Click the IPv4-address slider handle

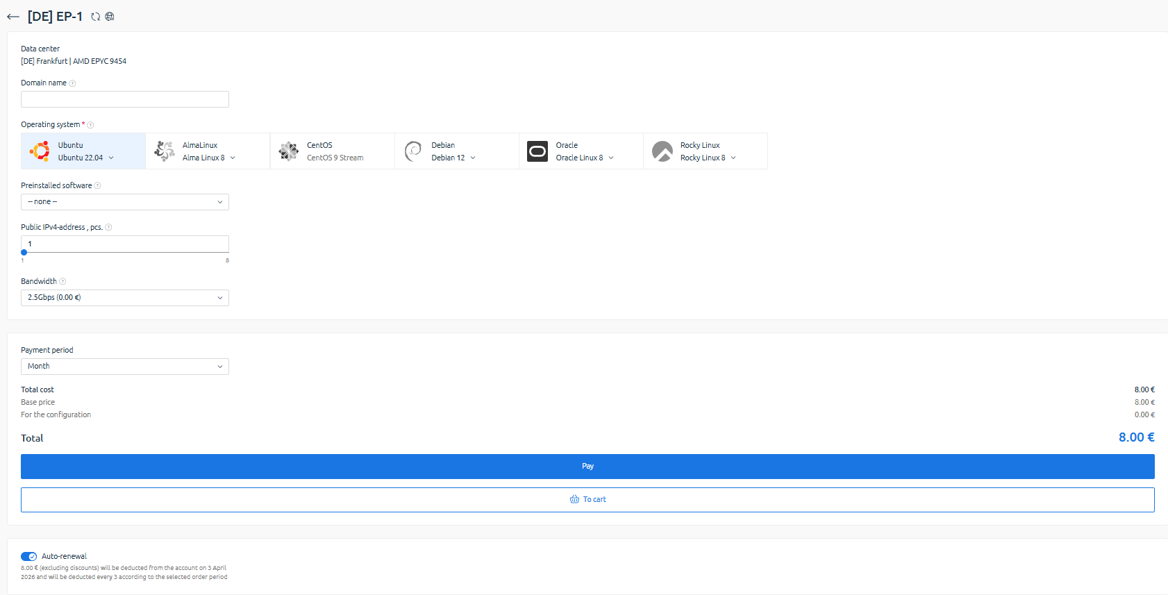pyautogui.click(x=24, y=253)
